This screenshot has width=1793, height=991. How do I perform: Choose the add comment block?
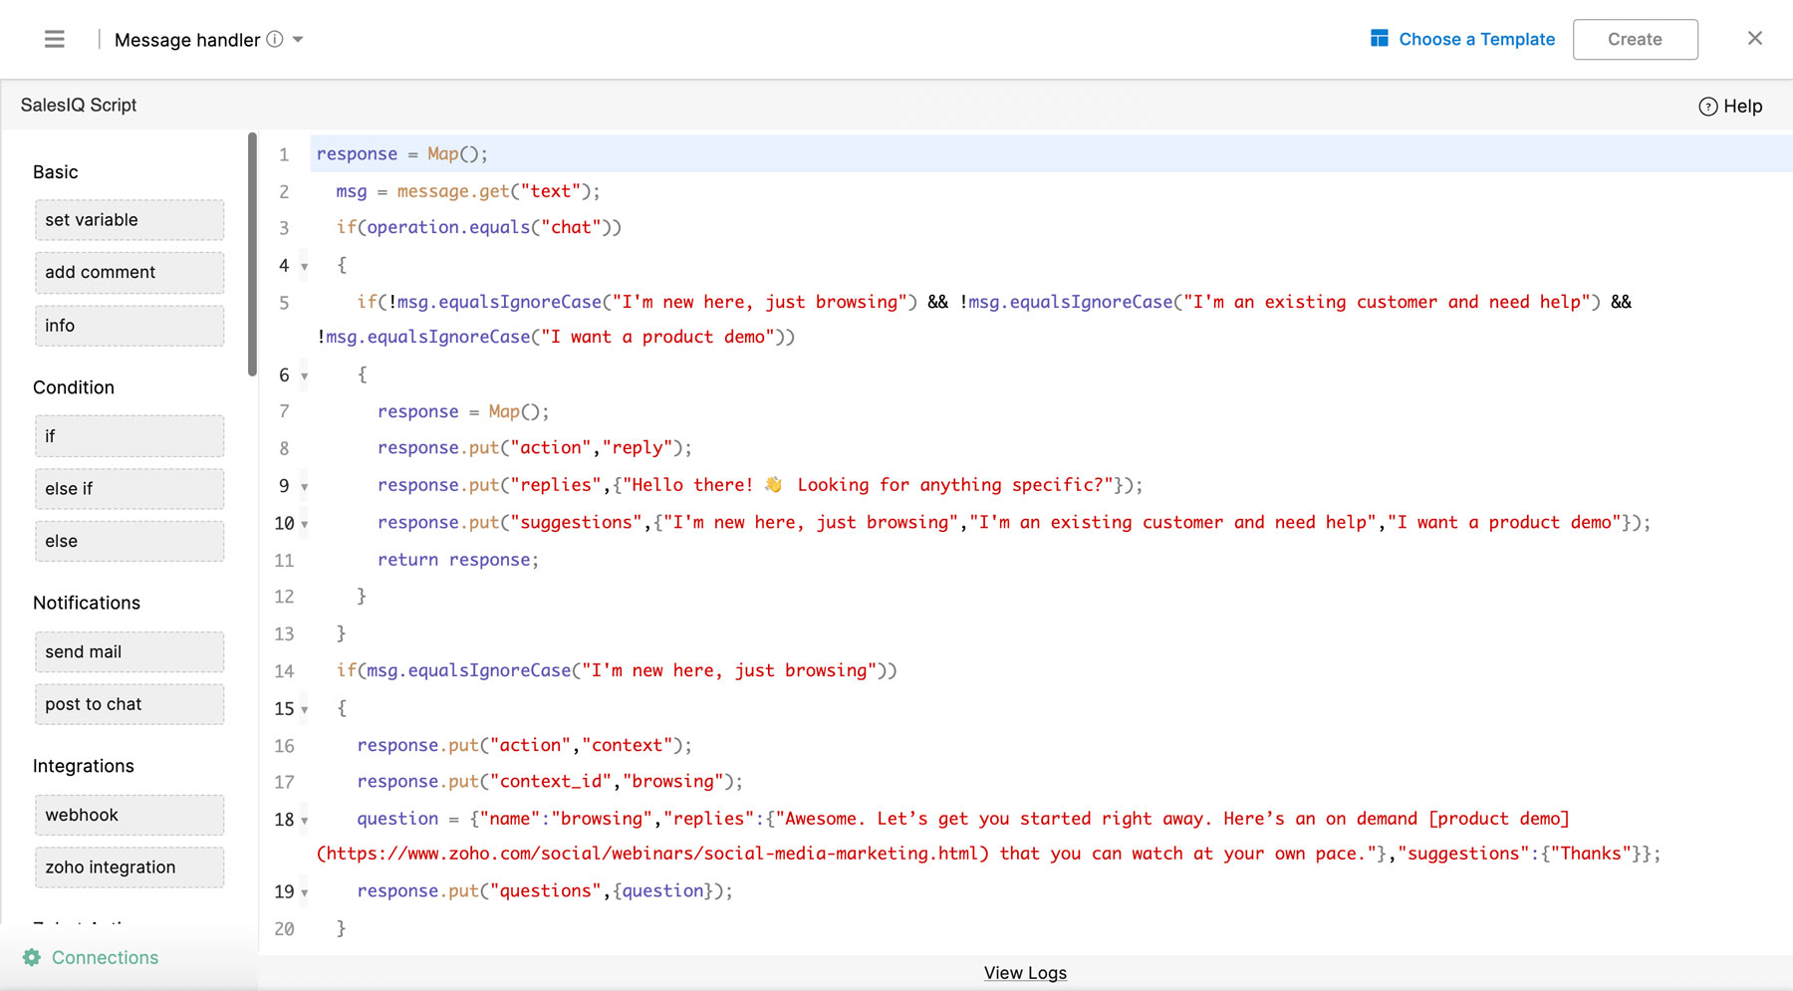129,273
